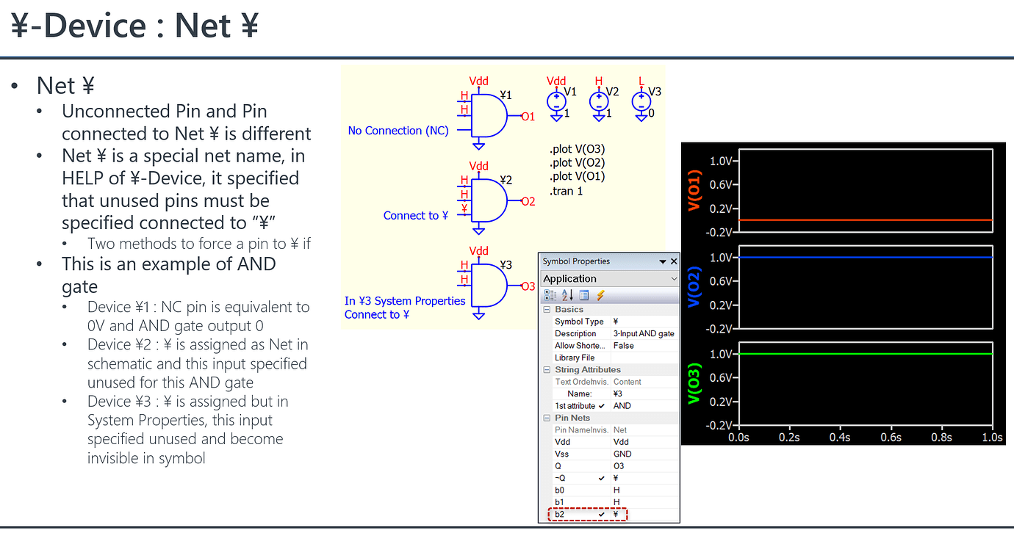This screenshot has width=1014, height=533.
Task: Click the A-Z alphabetical sort icon
Action: pos(566,294)
